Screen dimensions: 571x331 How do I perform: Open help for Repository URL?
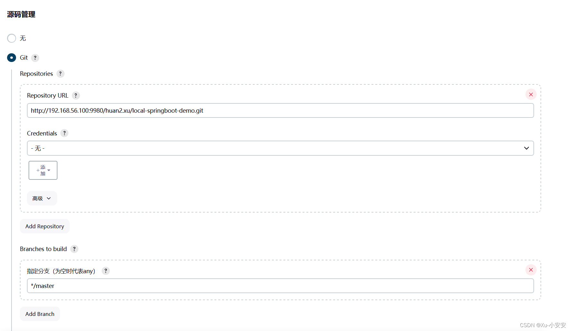click(x=76, y=95)
